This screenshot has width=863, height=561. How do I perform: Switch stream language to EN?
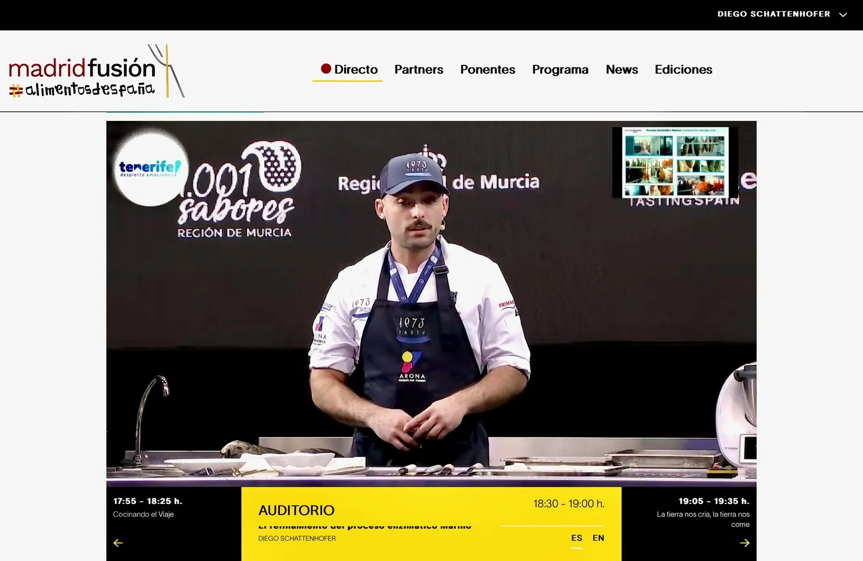click(598, 538)
